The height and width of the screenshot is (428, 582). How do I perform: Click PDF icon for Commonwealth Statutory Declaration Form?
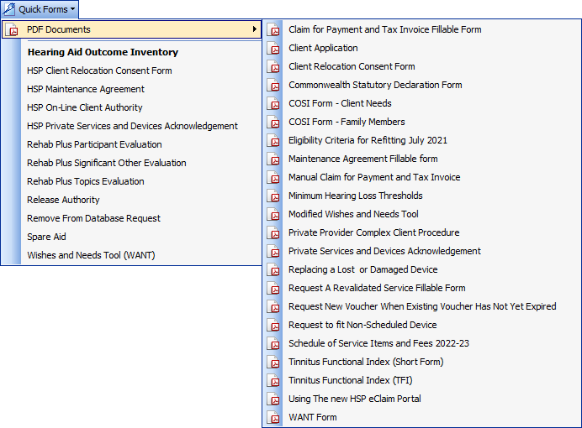tap(273, 85)
